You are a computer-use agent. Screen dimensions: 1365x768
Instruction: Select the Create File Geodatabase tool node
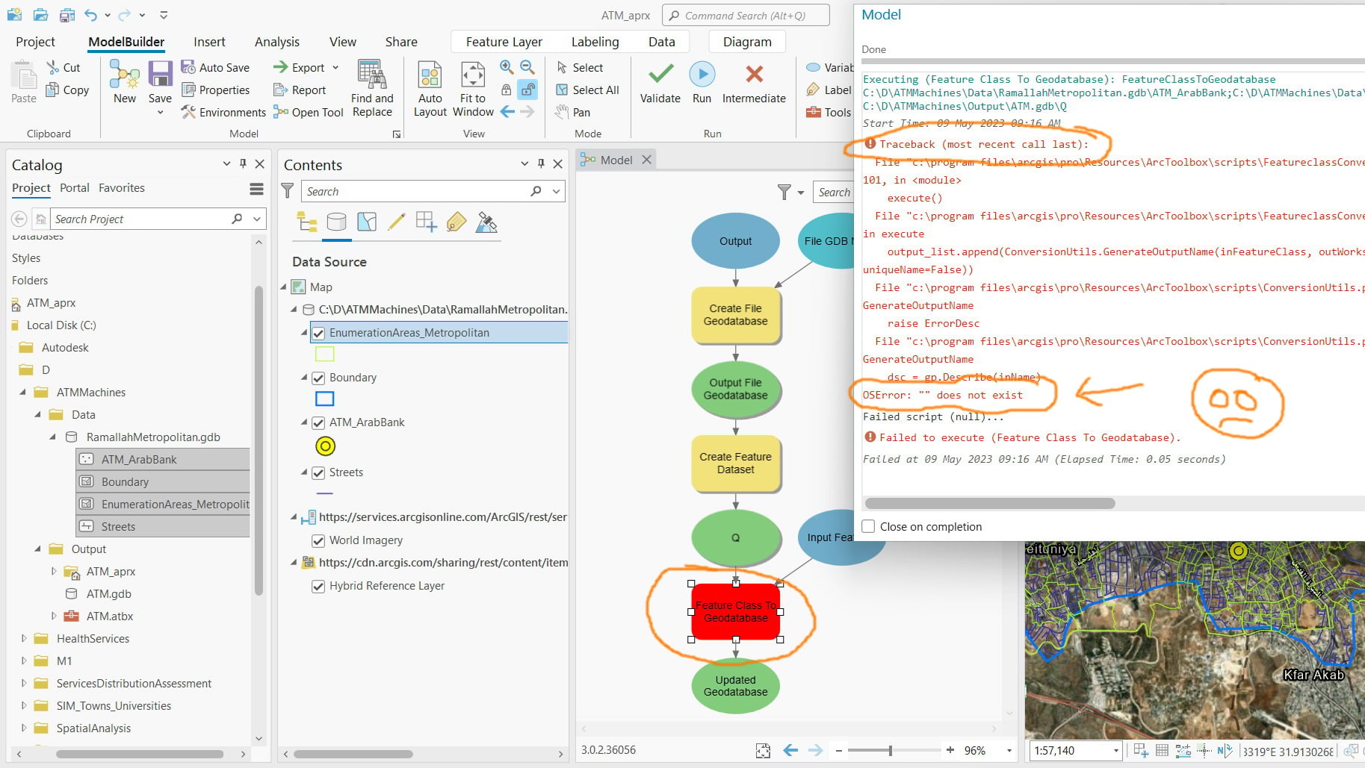pyautogui.click(x=736, y=315)
